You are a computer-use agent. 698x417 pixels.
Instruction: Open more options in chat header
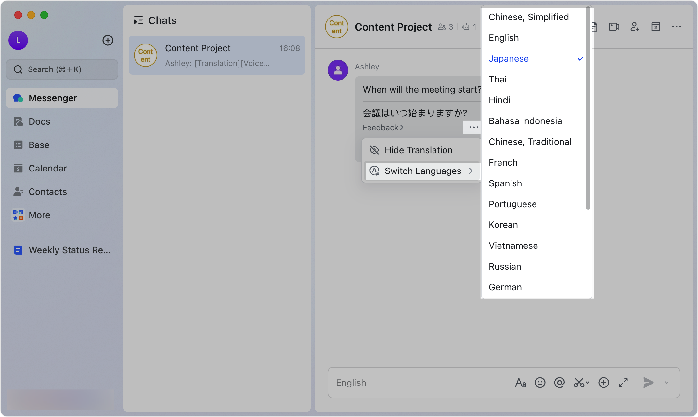[x=676, y=27]
